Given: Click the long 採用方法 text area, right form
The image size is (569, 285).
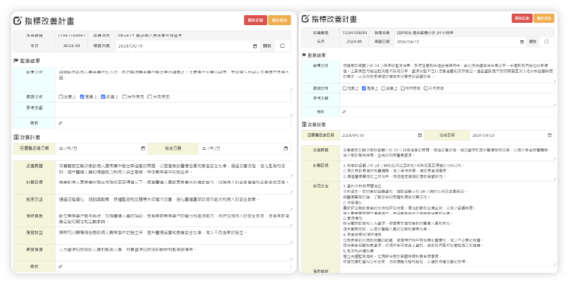Looking at the screenshot, I should [x=447, y=223].
